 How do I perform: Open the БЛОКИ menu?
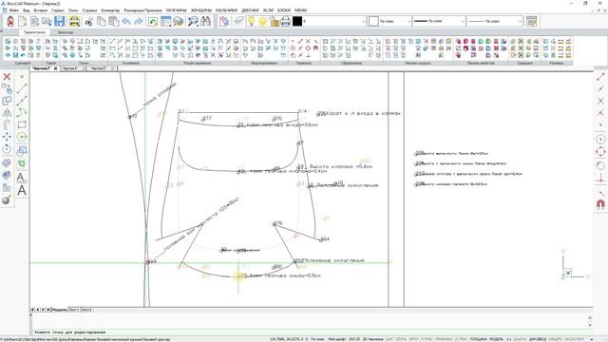tap(284, 10)
